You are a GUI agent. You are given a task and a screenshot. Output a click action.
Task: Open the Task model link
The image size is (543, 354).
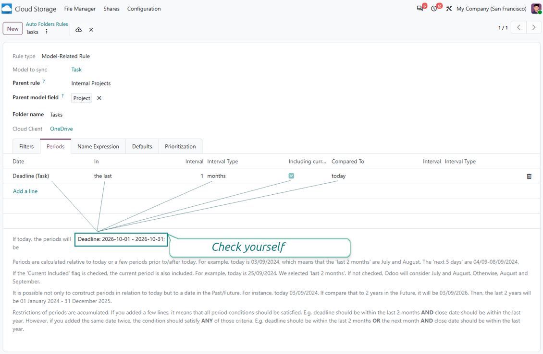tap(76, 70)
